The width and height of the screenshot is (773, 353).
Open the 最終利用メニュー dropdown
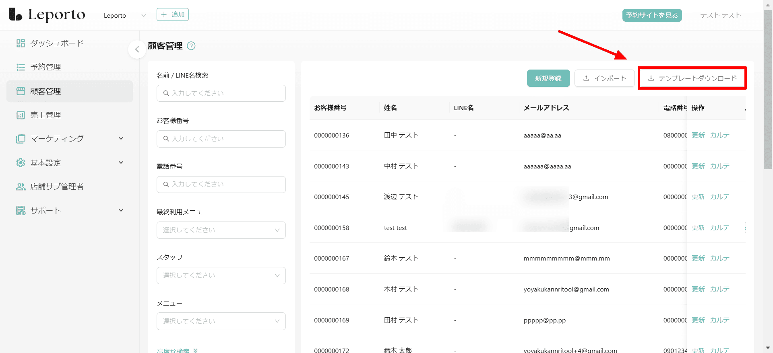221,230
